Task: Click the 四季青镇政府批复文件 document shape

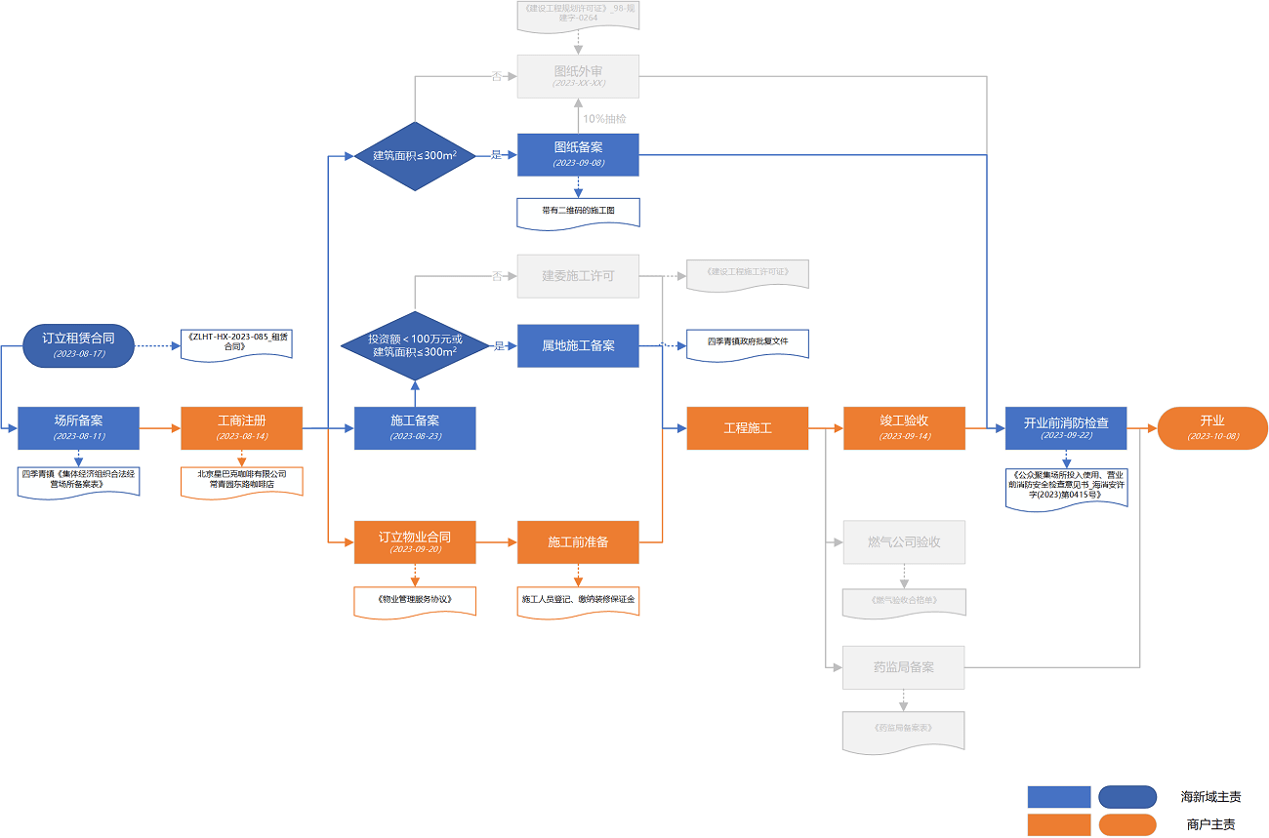Action: pyautogui.click(x=748, y=344)
